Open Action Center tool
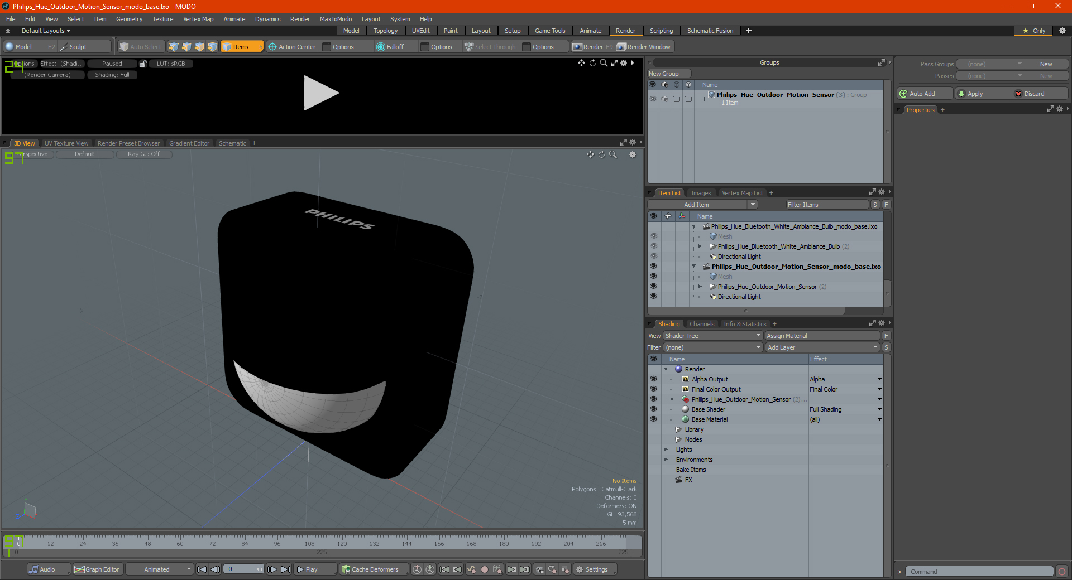 click(x=291, y=47)
